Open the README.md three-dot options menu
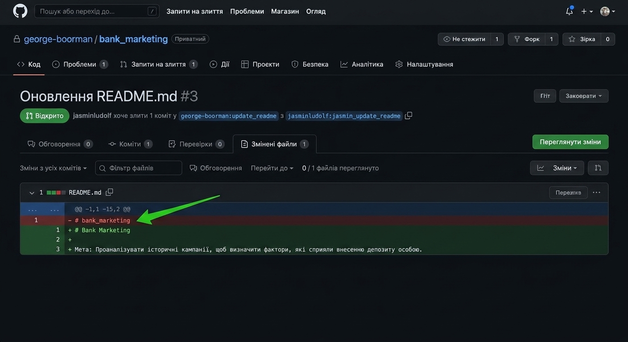Image resolution: width=628 pixels, height=342 pixels. pos(596,192)
